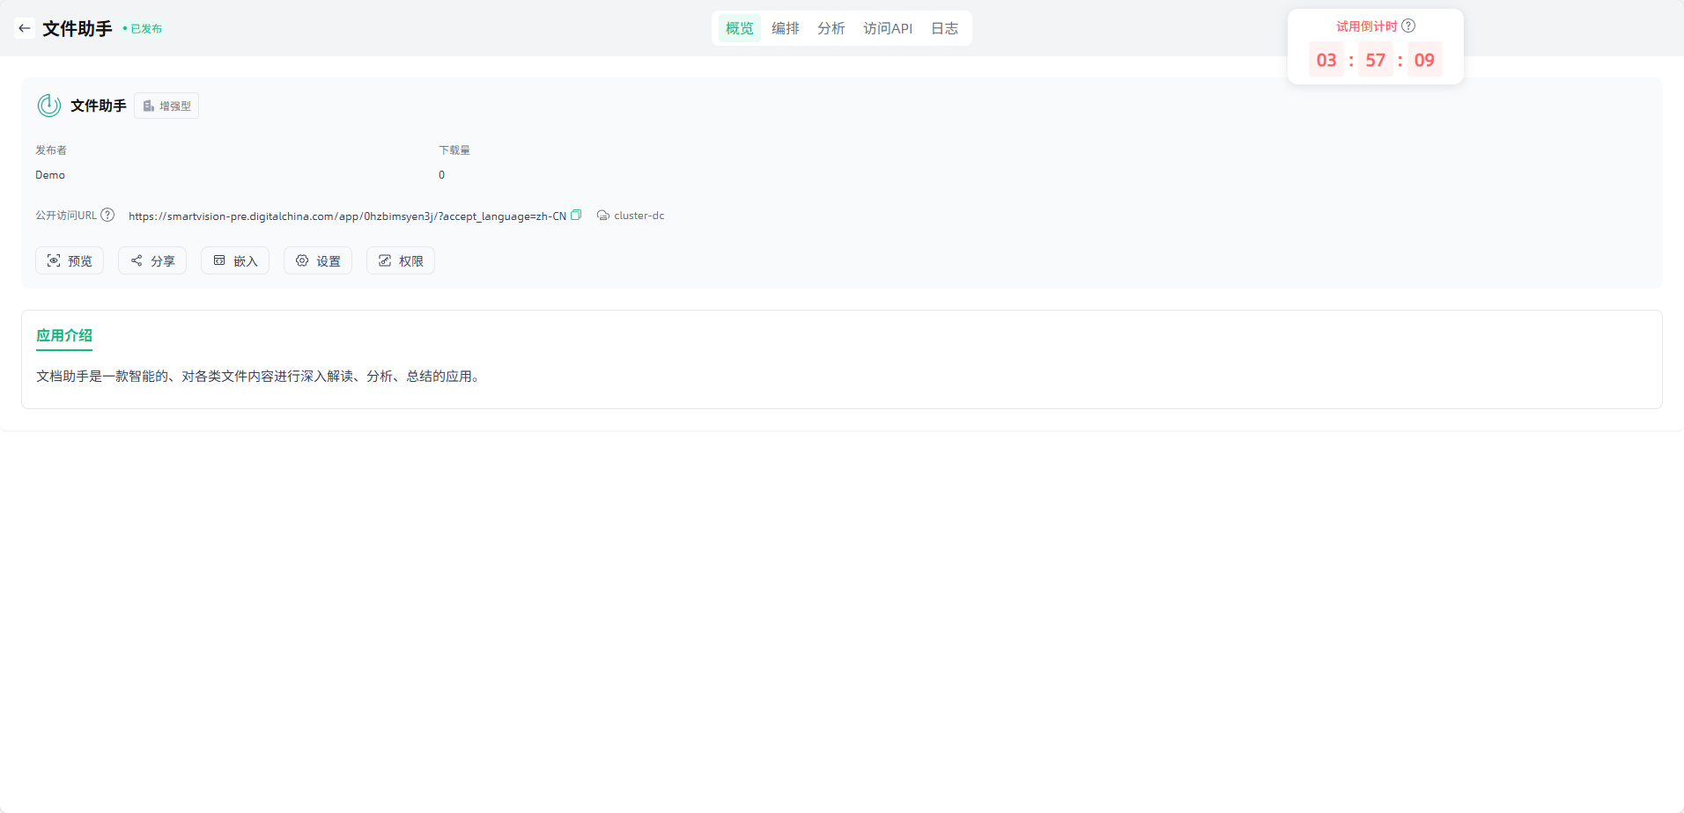
Task: Open the 设置 settings button
Action: [x=318, y=260]
